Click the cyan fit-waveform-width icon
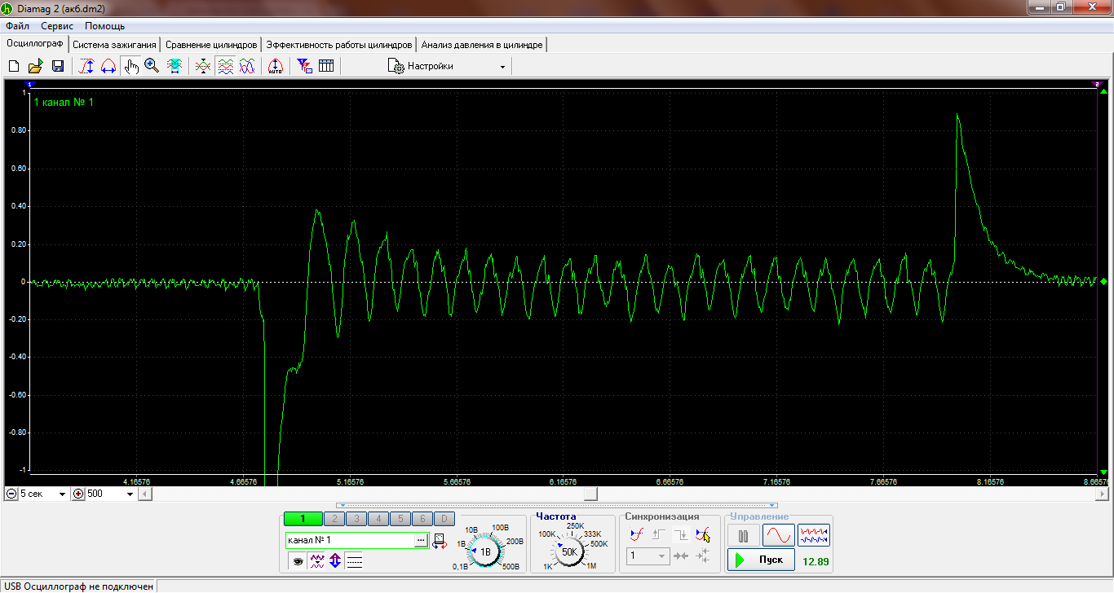This screenshot has height=593, width=1114. click(x=174, y=66)
